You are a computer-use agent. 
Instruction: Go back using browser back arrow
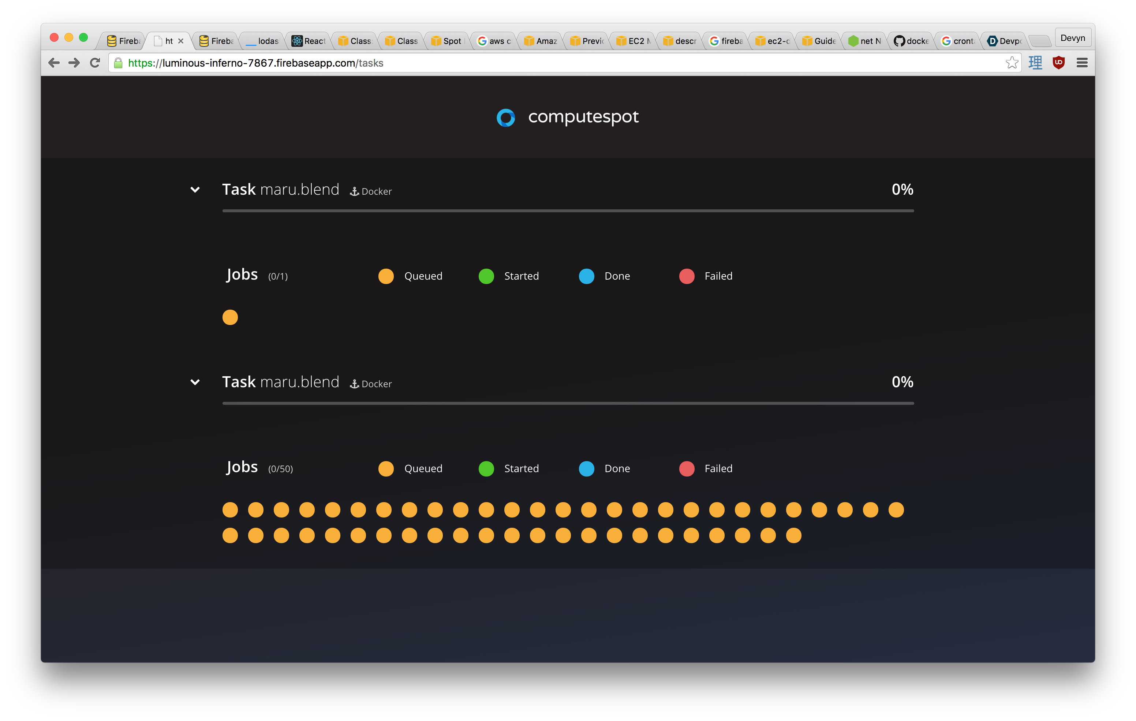[54, 63]
